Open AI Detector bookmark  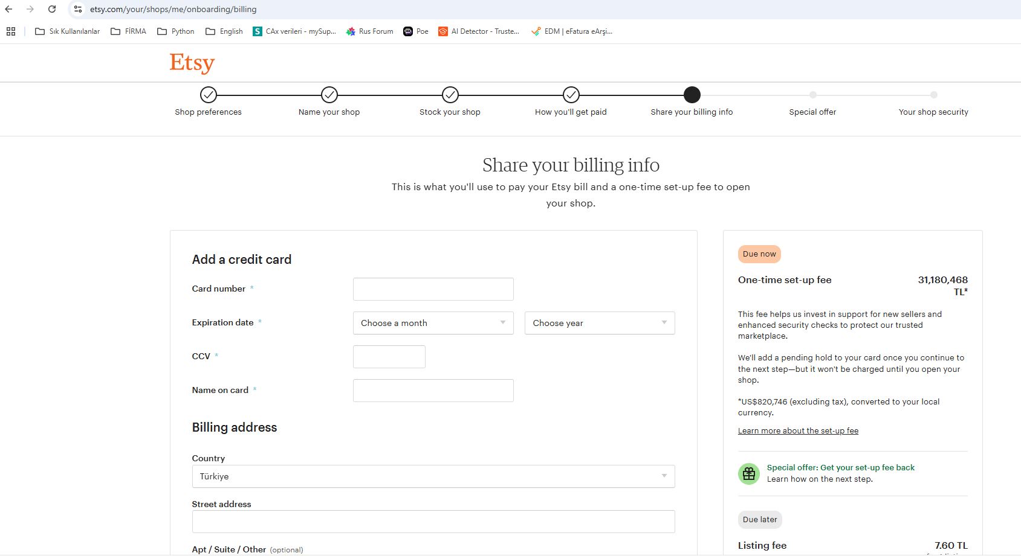[479, 31]
